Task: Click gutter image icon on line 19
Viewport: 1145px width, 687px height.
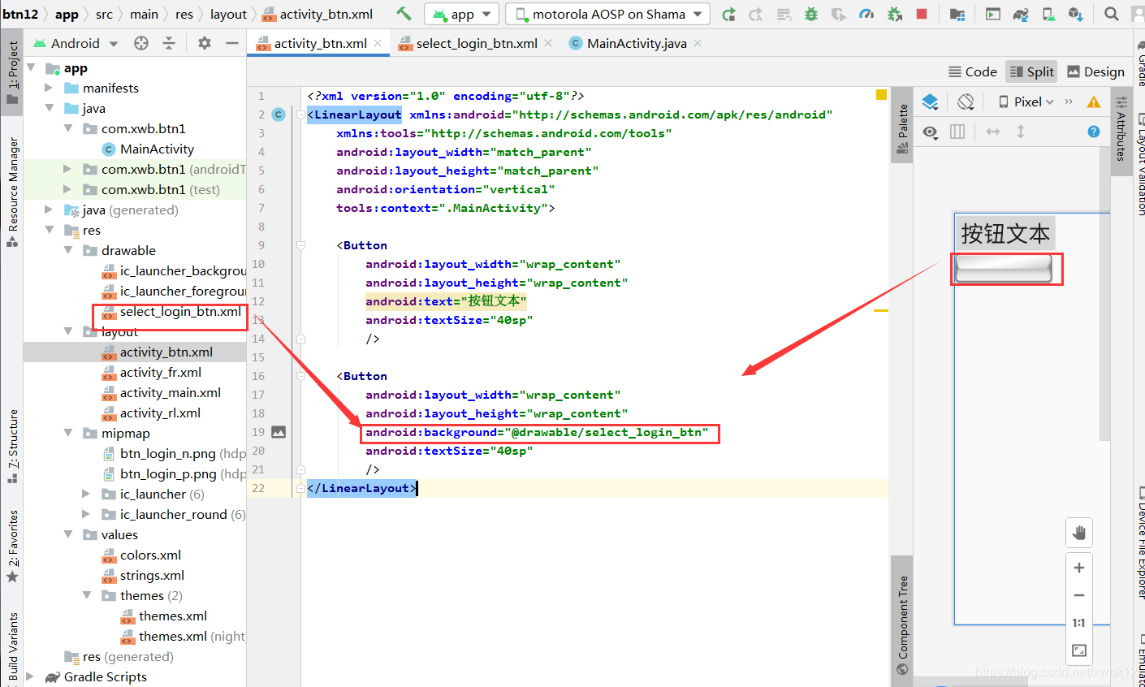Action: tap(279, 432)
